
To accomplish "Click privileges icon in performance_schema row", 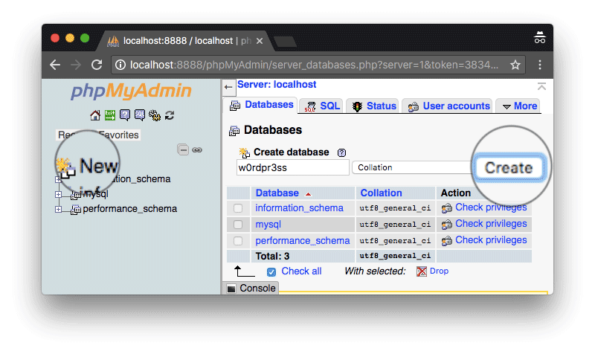I will point(447,240).
